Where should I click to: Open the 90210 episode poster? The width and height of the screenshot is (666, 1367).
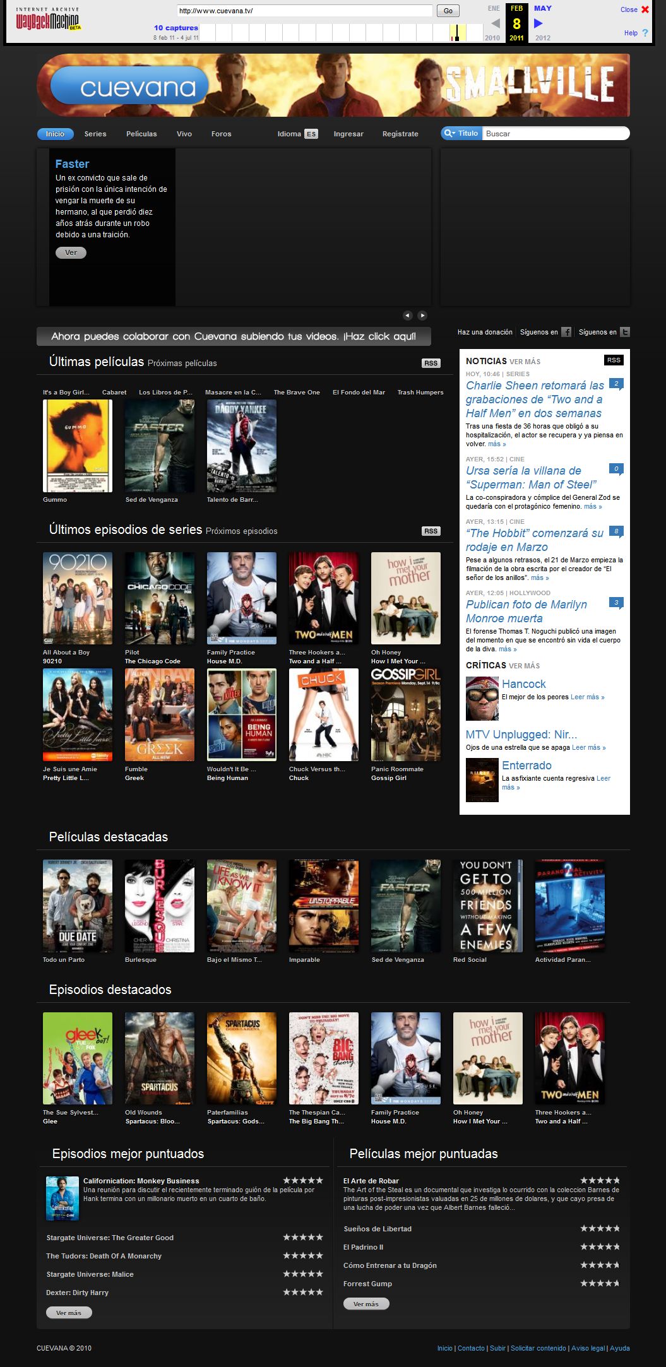pyautogui.click(x=78, y=598)
